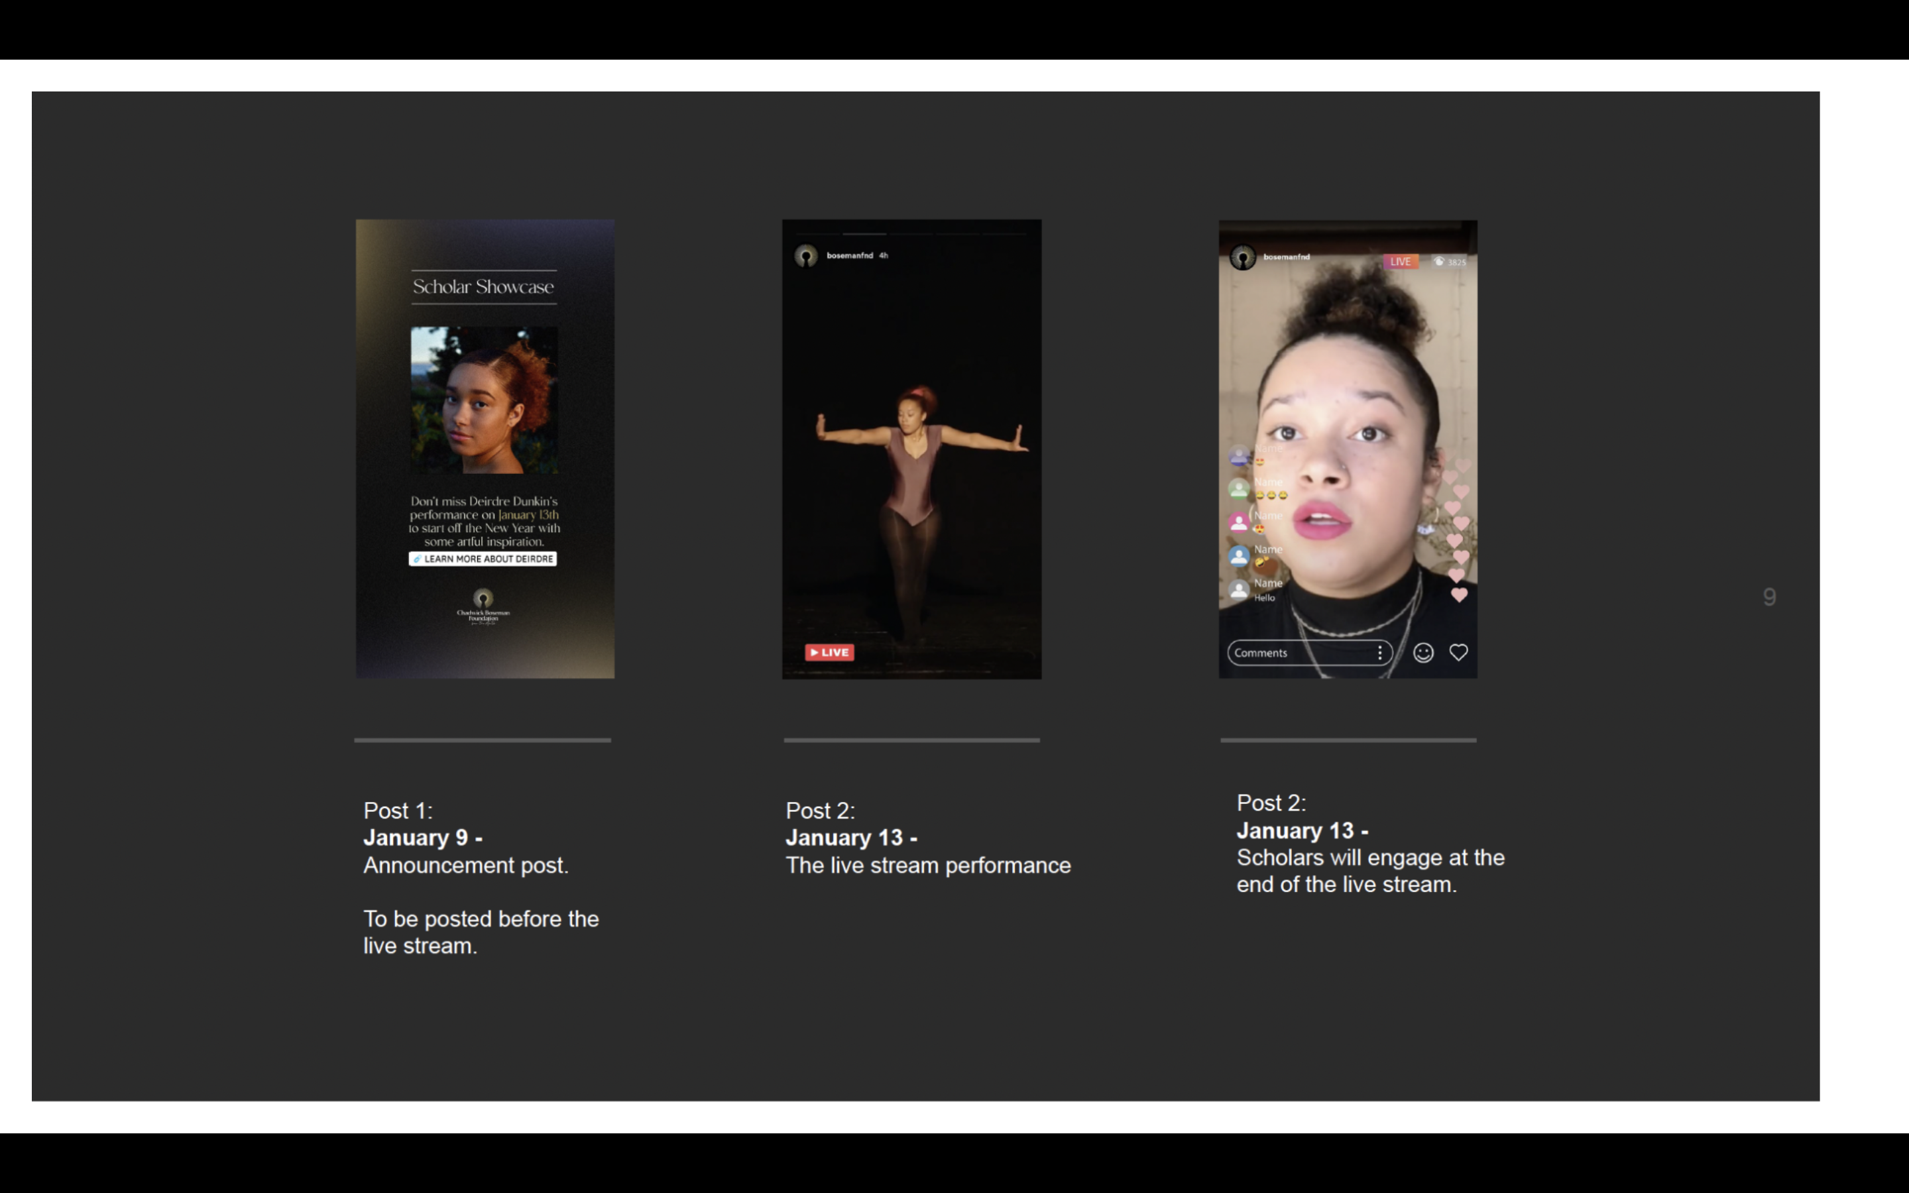This screenshot has width=1909, height=1193.
Task: Click the bosemanfnd avatar in the 4h story
Action: click(805, 256)
